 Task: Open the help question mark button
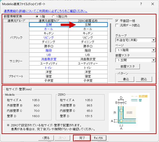[x=141, y=4]
